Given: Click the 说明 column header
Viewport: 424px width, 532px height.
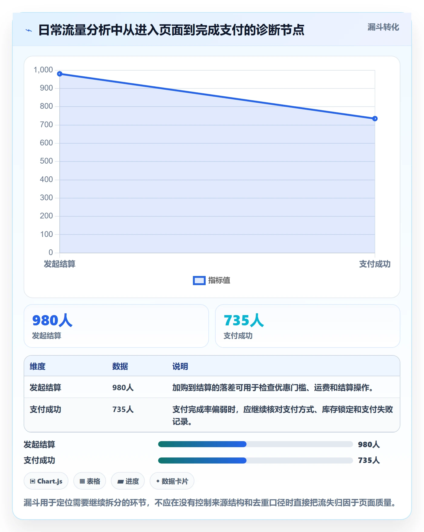Looking at the screenshot, I should click(x=180, y=367).
